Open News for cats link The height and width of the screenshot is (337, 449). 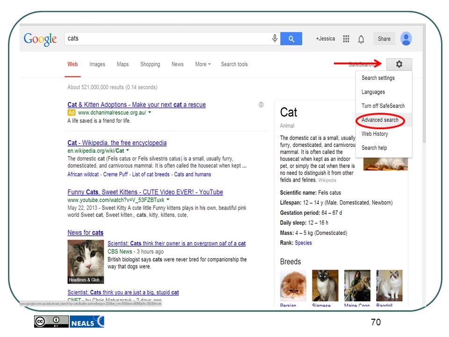(85, 233)
